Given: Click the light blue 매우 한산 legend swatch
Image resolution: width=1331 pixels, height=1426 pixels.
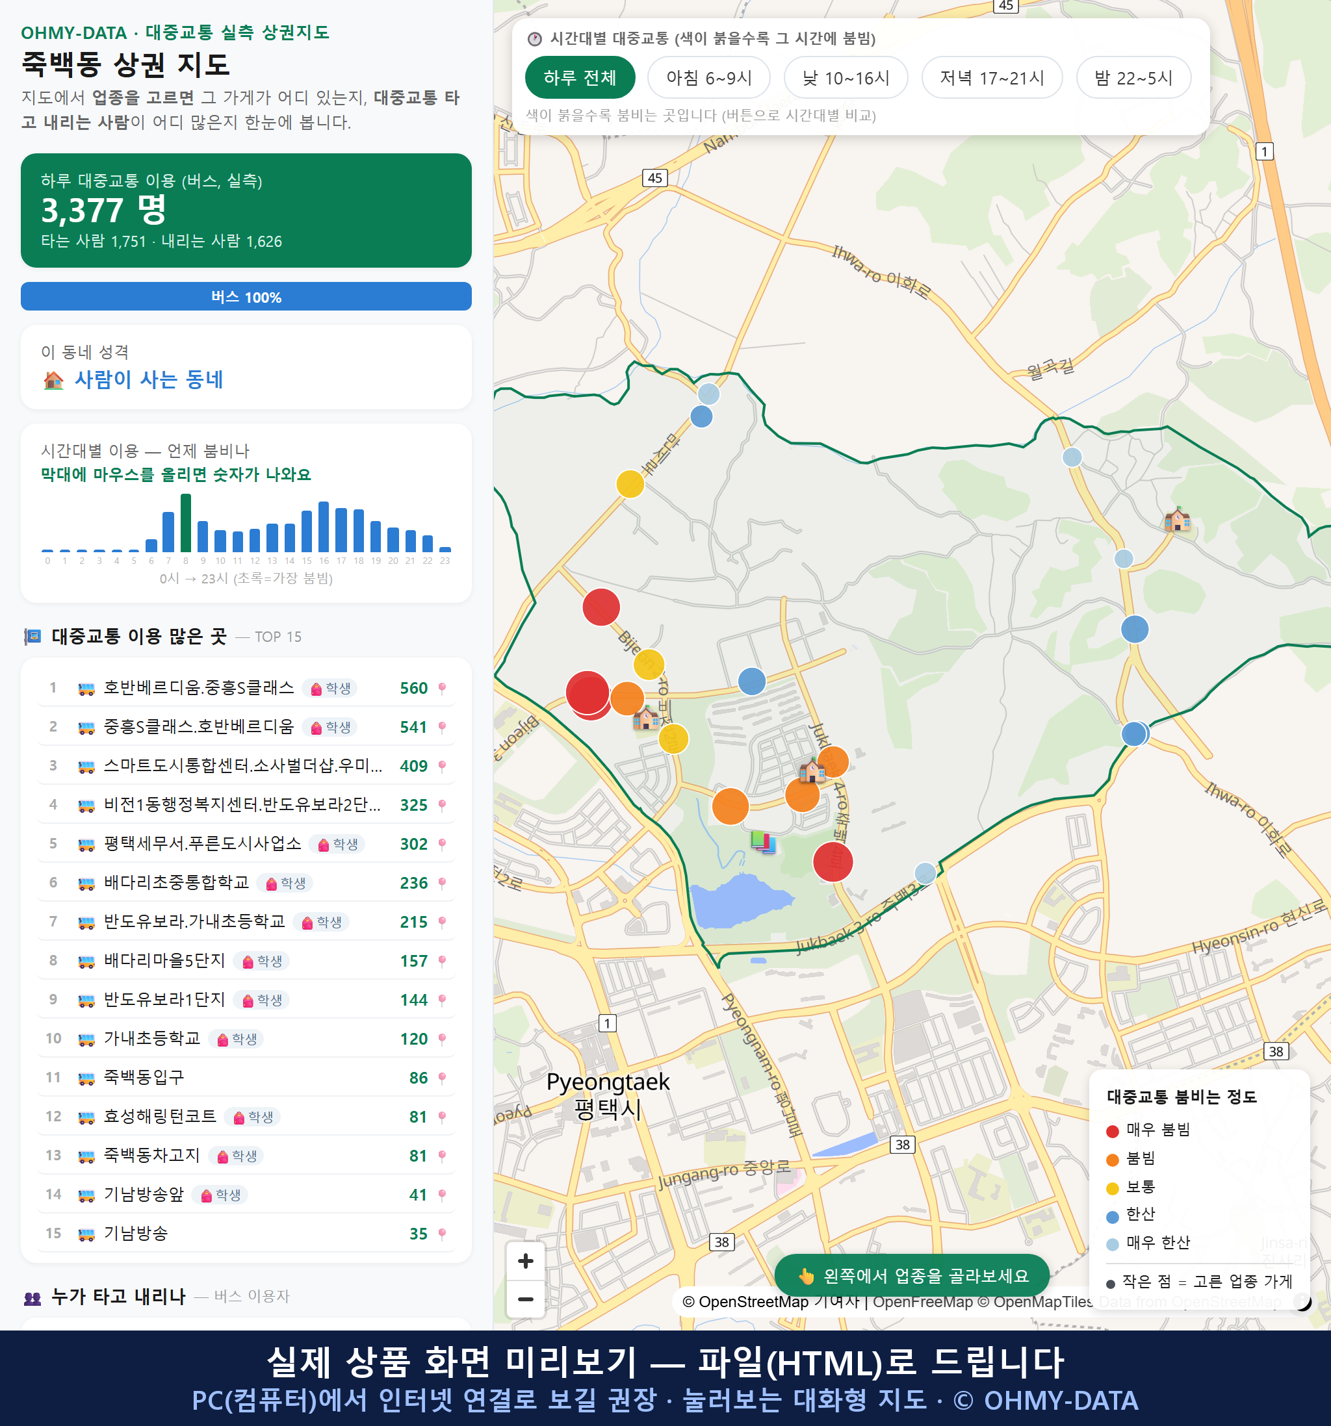Looking at the screenshot, I should tap(1113, 1245).
